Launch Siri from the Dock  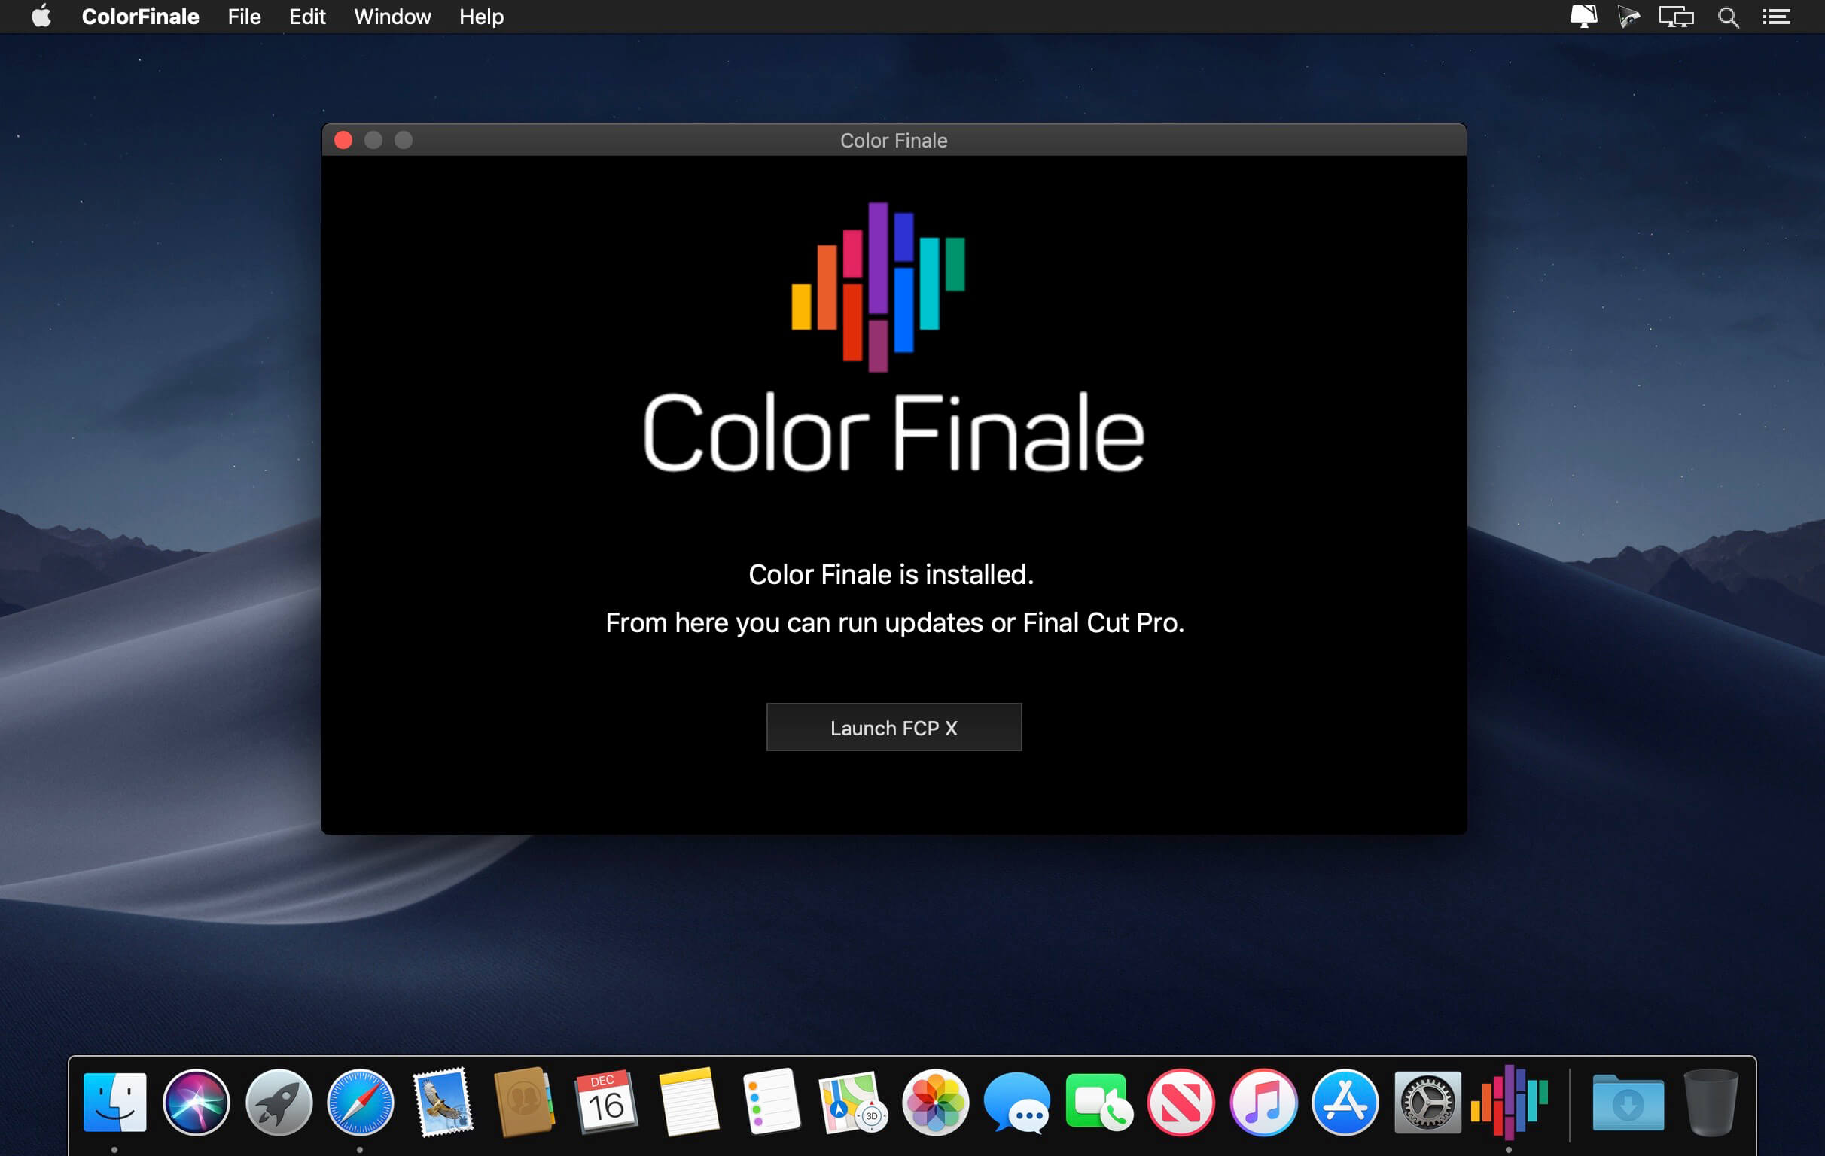pos(197,1103)
